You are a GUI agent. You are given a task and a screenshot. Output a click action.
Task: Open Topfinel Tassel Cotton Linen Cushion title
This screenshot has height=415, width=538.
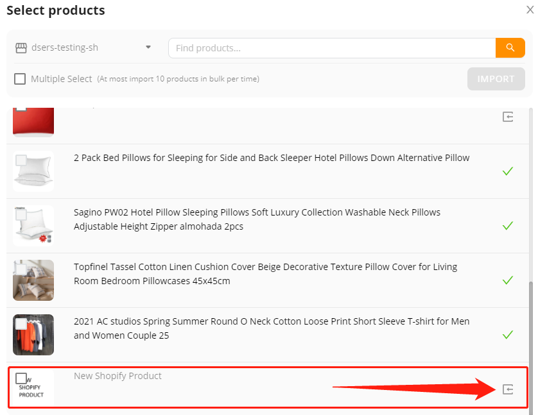(x=265, y=274)
